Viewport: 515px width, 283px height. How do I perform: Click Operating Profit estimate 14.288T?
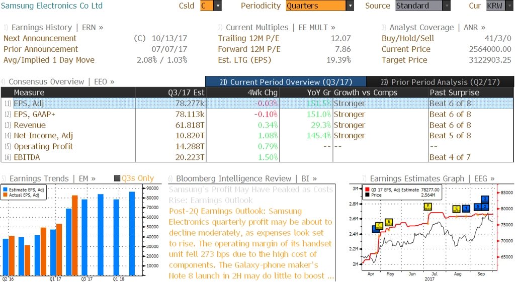tap(190, 146)
